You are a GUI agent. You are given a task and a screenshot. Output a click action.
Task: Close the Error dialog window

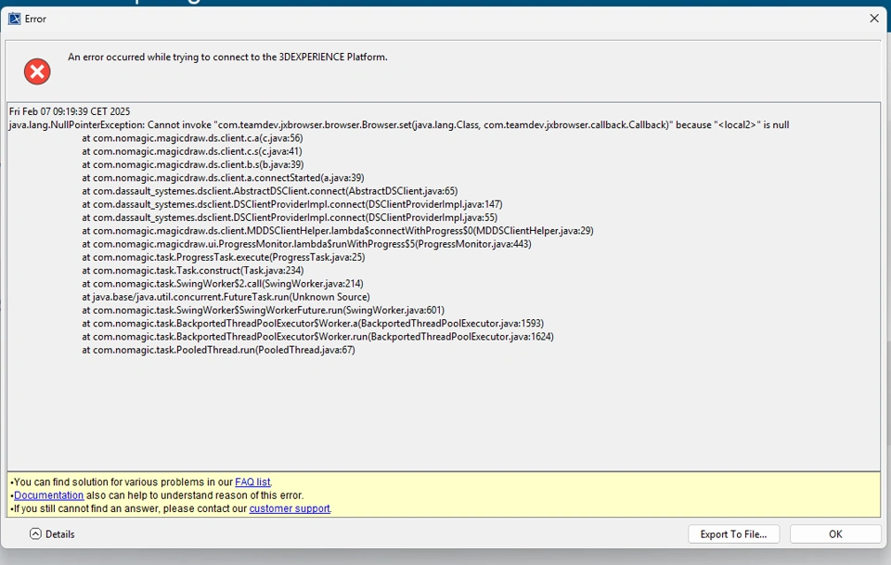click(x=874, y=19)
